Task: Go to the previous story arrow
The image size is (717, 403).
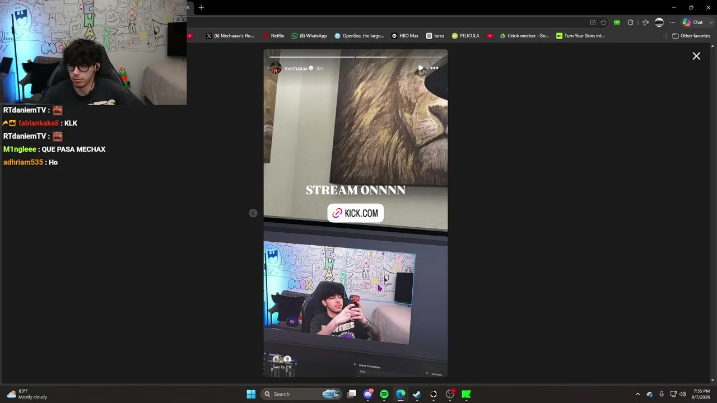Action: (253, 213)
